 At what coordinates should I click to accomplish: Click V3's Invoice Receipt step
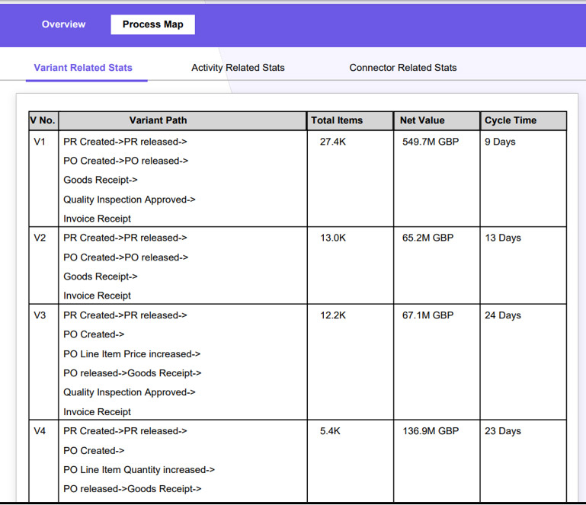point(98,411)
